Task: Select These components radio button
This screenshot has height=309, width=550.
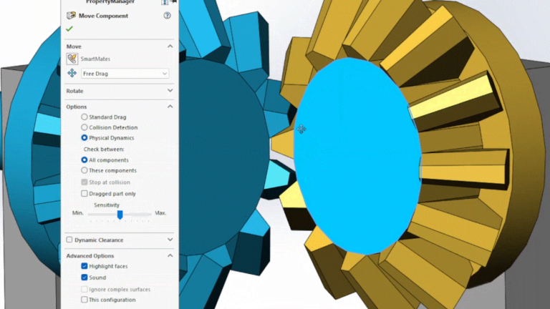Action: pyautogui.click(x=85, y=170)
